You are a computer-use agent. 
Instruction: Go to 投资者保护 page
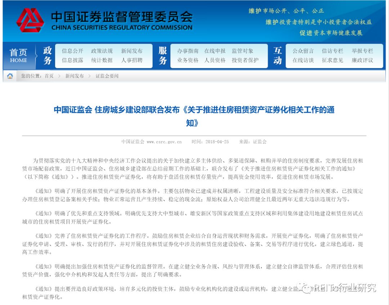click(x=245, y=60)
